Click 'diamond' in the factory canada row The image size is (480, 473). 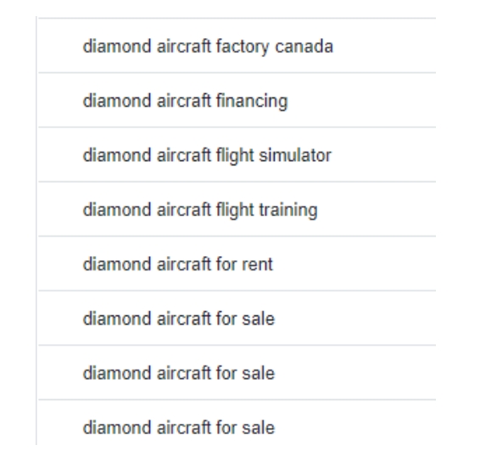pyautogui.click(x=117, y=47)
